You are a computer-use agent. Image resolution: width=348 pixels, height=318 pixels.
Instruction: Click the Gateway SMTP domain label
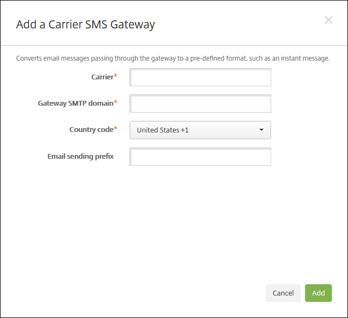75,103
